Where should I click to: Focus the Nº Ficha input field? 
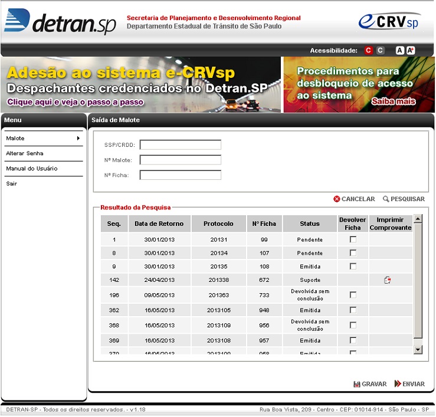tap(181, 175)
